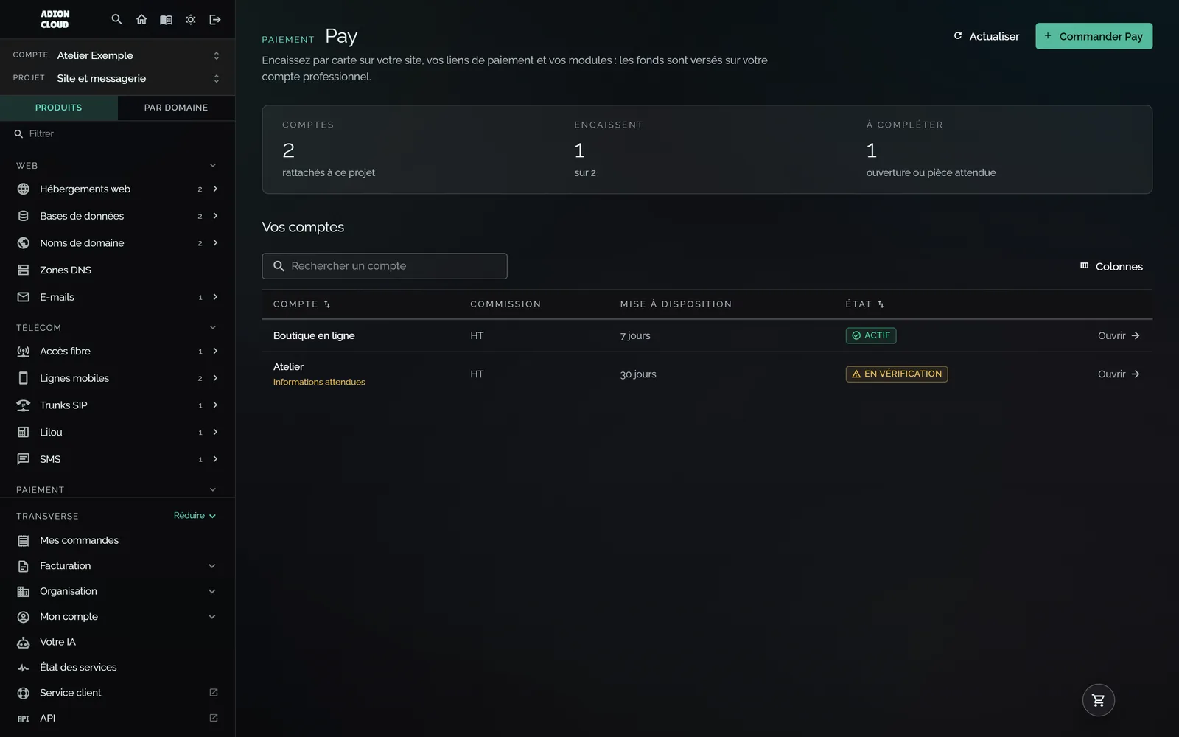
Task: Click Réduire in the Transverse section
Action: coord(195,516)
